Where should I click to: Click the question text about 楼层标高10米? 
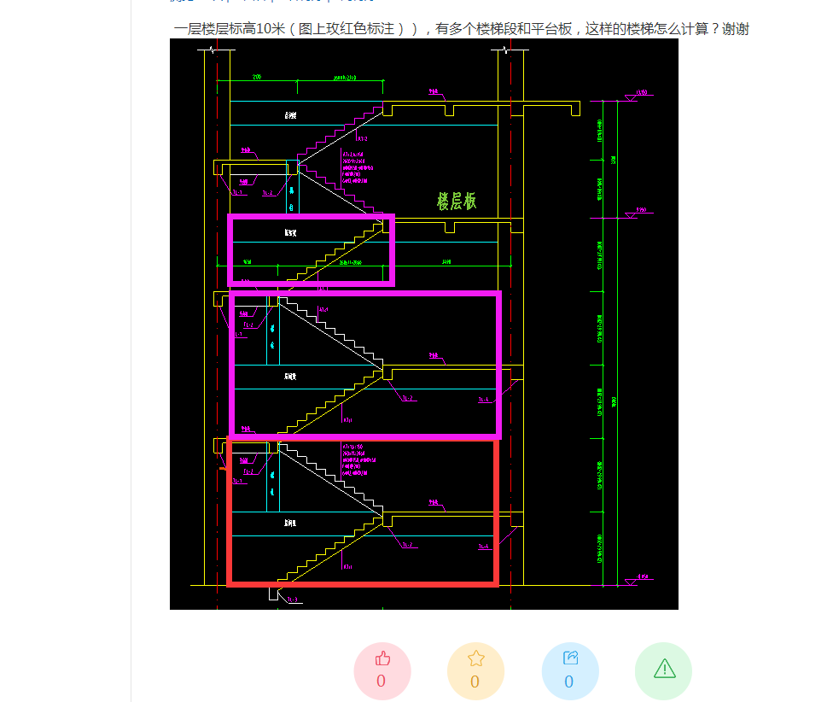[x=461, y=29]
